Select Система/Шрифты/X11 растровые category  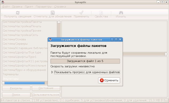25,61
